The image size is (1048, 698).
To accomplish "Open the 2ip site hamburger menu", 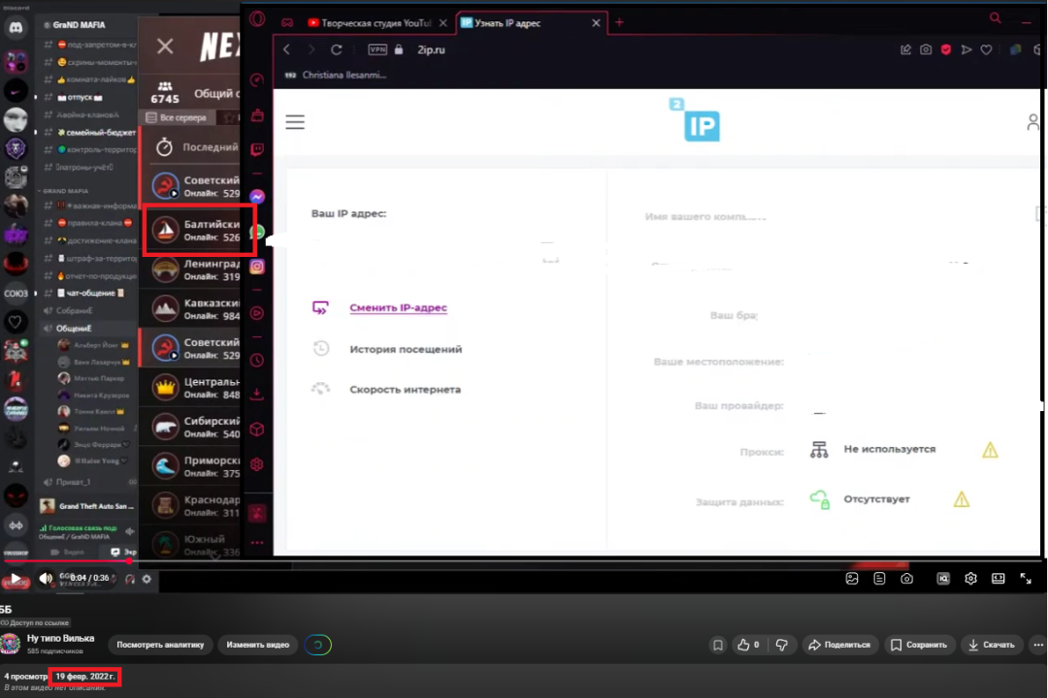I will [x=295, y=122].
